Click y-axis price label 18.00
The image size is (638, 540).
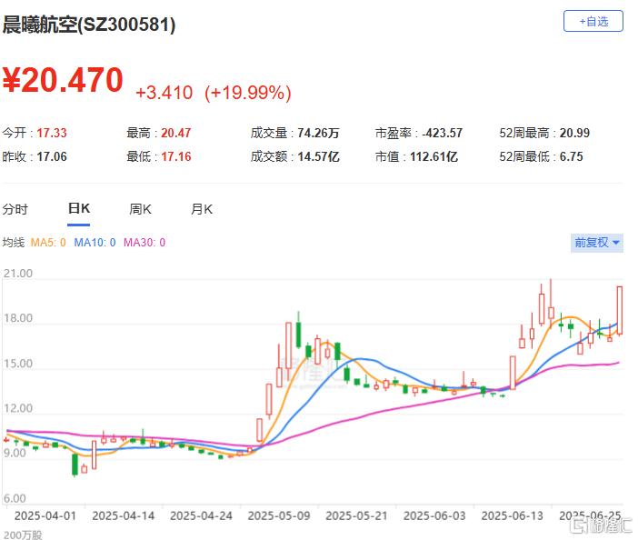pyautogui.click(x=18, y=318)
